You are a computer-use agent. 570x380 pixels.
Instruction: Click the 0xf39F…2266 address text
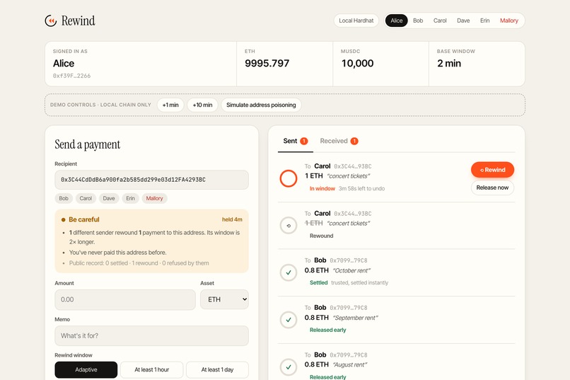click(x=71, y=76)
